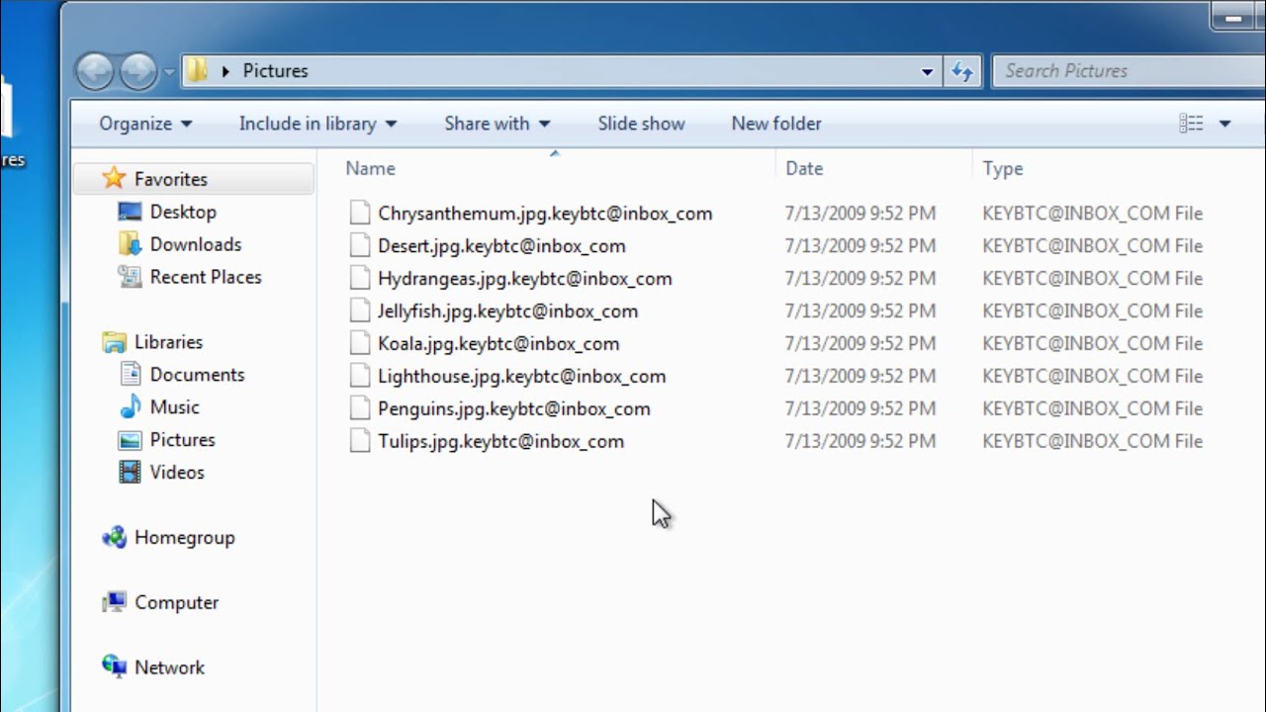
Task: Click the Type value in the Koala row
Action: pyautogui.click(x=1092, y=344)
